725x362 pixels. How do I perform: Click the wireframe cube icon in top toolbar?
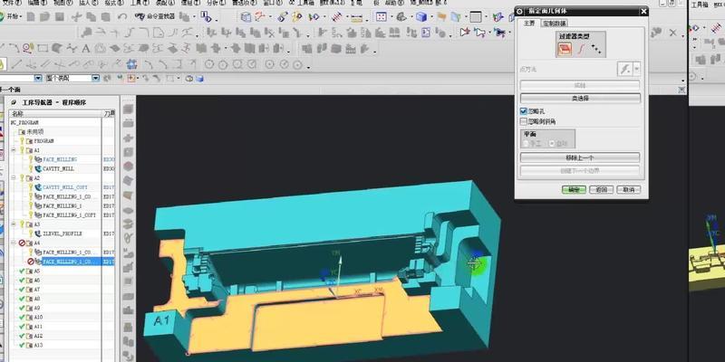246,17
